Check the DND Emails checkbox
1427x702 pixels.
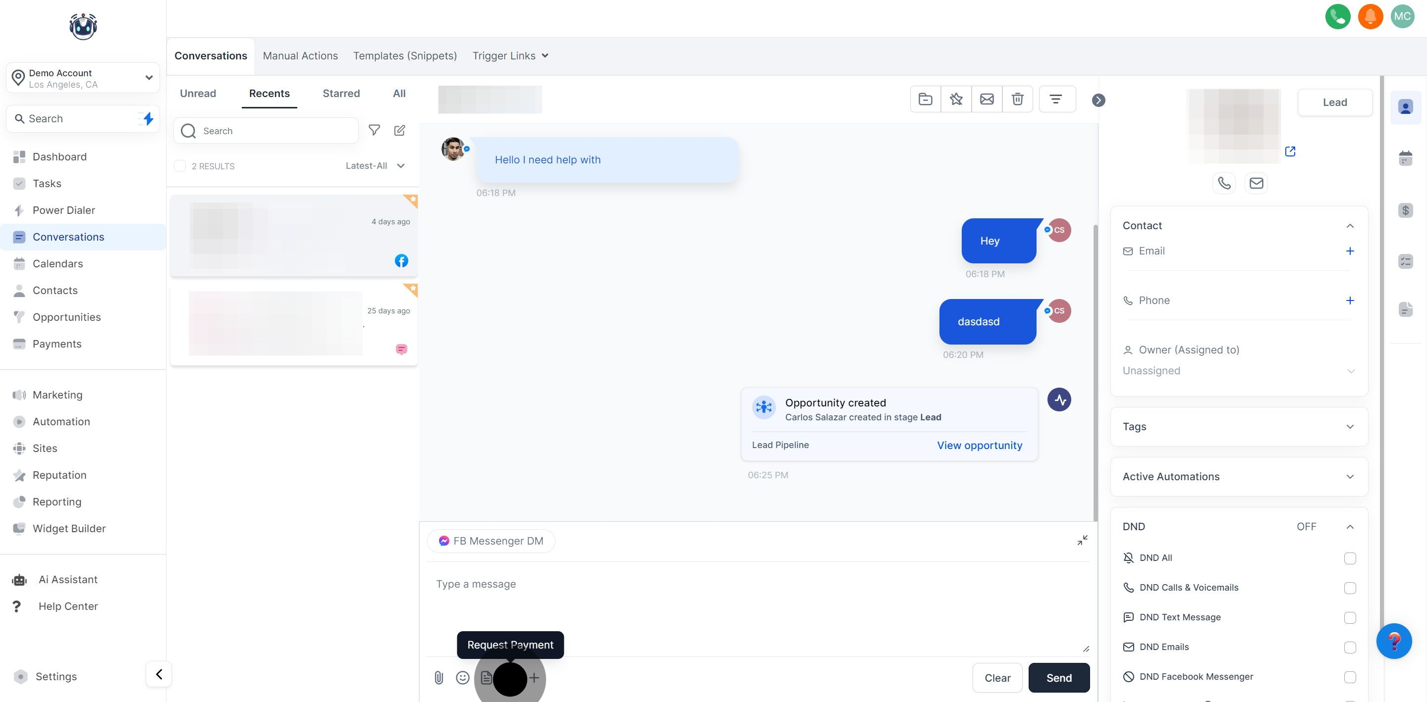(x=1349, y=647)
